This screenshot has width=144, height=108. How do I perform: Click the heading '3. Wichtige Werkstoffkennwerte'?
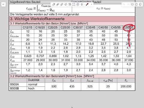37,19
